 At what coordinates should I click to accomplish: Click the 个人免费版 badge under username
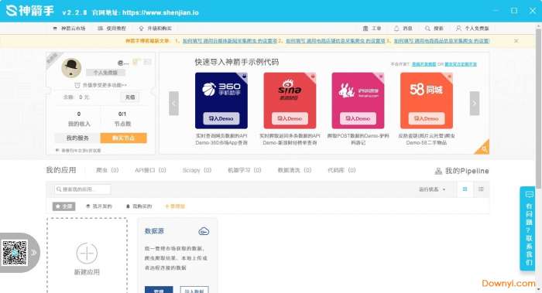[x=105, y=73]
